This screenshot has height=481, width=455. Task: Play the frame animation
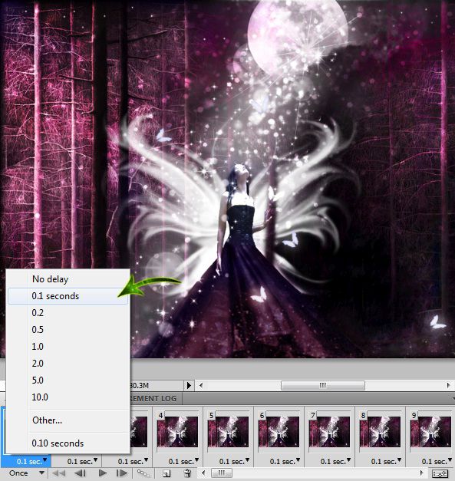103,473
